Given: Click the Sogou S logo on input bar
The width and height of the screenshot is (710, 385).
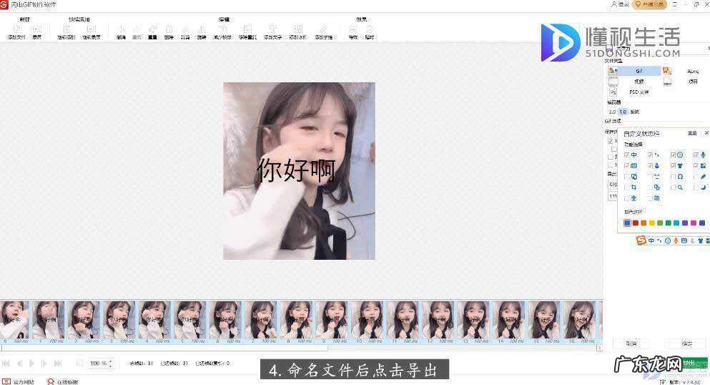Looking at the screenshot, I should (x=641, y=240).
